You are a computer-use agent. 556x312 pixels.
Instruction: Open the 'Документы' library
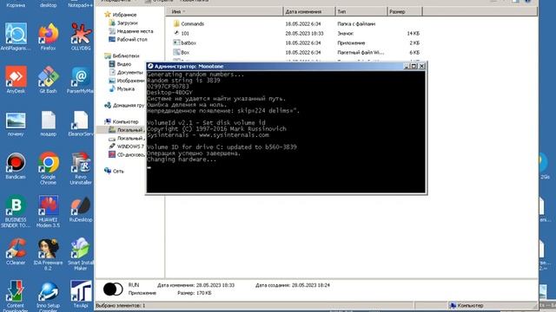pos(126,73)
